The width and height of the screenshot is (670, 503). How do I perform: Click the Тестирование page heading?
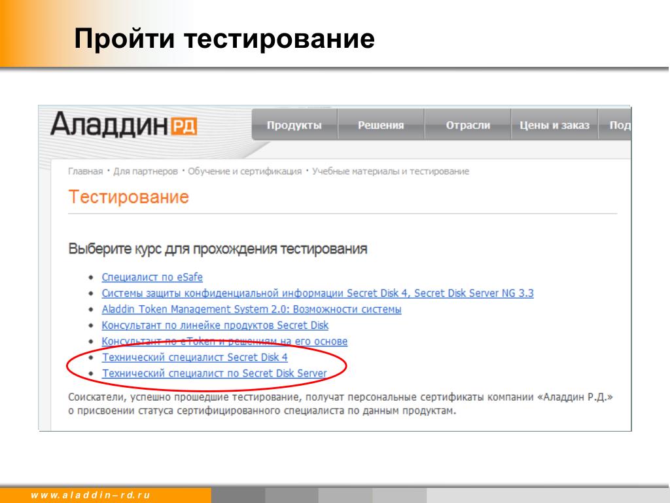(129, 197)
